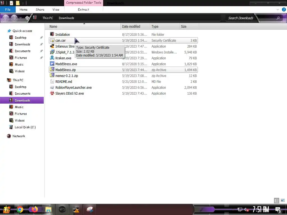The height and width of the screenshot is (215, 287).
Task: Open the View ribbon tab
Action: [x=56, y=10]
